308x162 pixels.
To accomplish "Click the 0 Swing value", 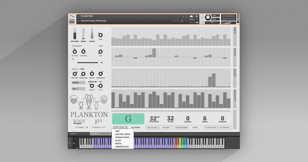I will tap(188, 119).
